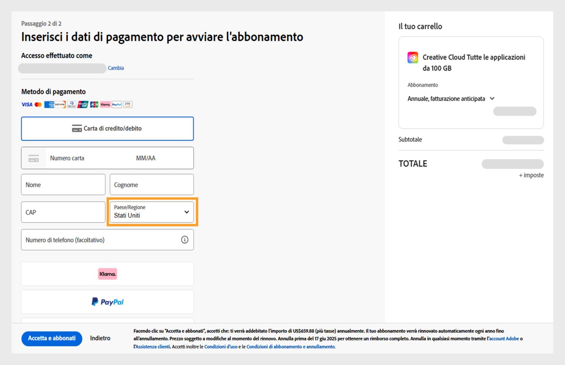Click the Amazon Pay icon
565x365 pixels.
(x=128, y=104)
